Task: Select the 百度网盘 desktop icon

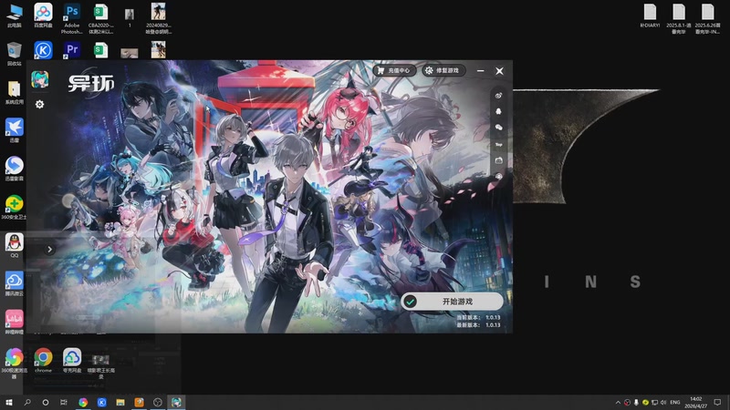Action: (x=43, y=15)
